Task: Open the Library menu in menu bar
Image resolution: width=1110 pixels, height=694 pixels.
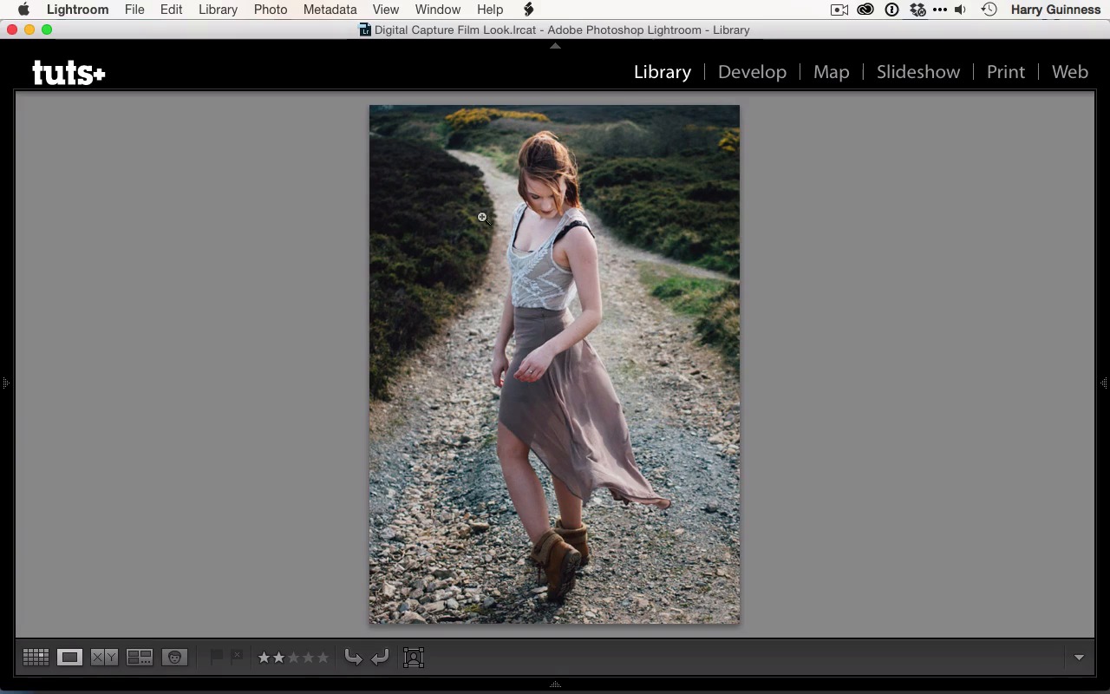Action: 218,10
